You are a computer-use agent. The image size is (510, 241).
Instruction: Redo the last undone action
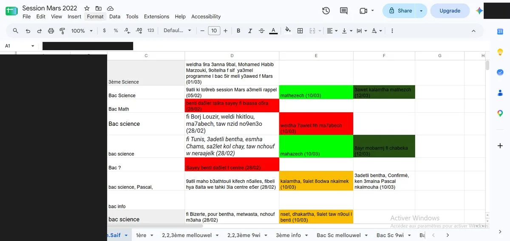(40, 31)
